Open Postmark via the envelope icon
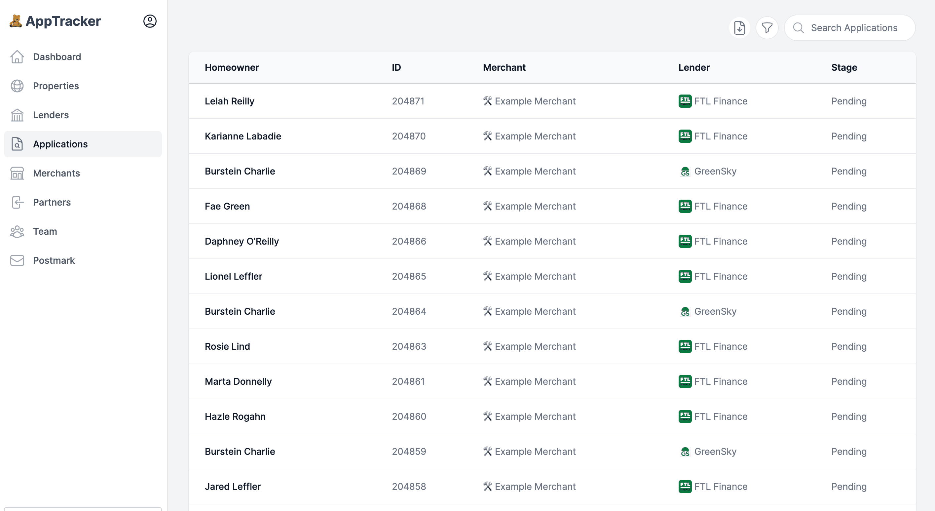 17,260
